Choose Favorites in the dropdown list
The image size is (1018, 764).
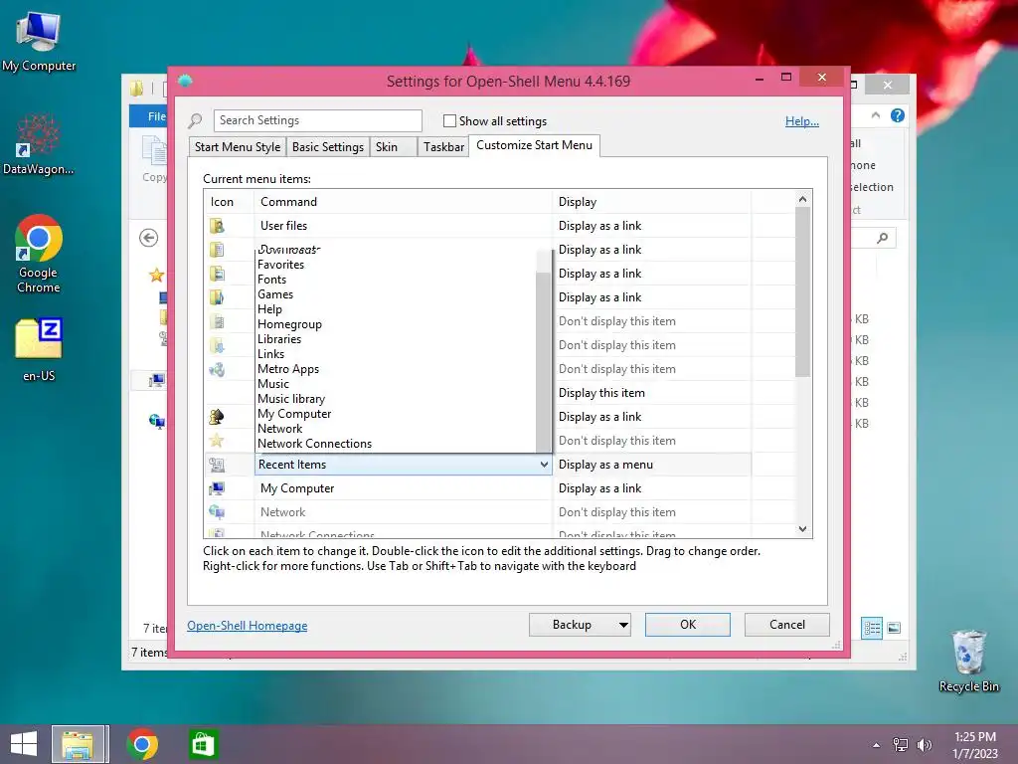280,265
